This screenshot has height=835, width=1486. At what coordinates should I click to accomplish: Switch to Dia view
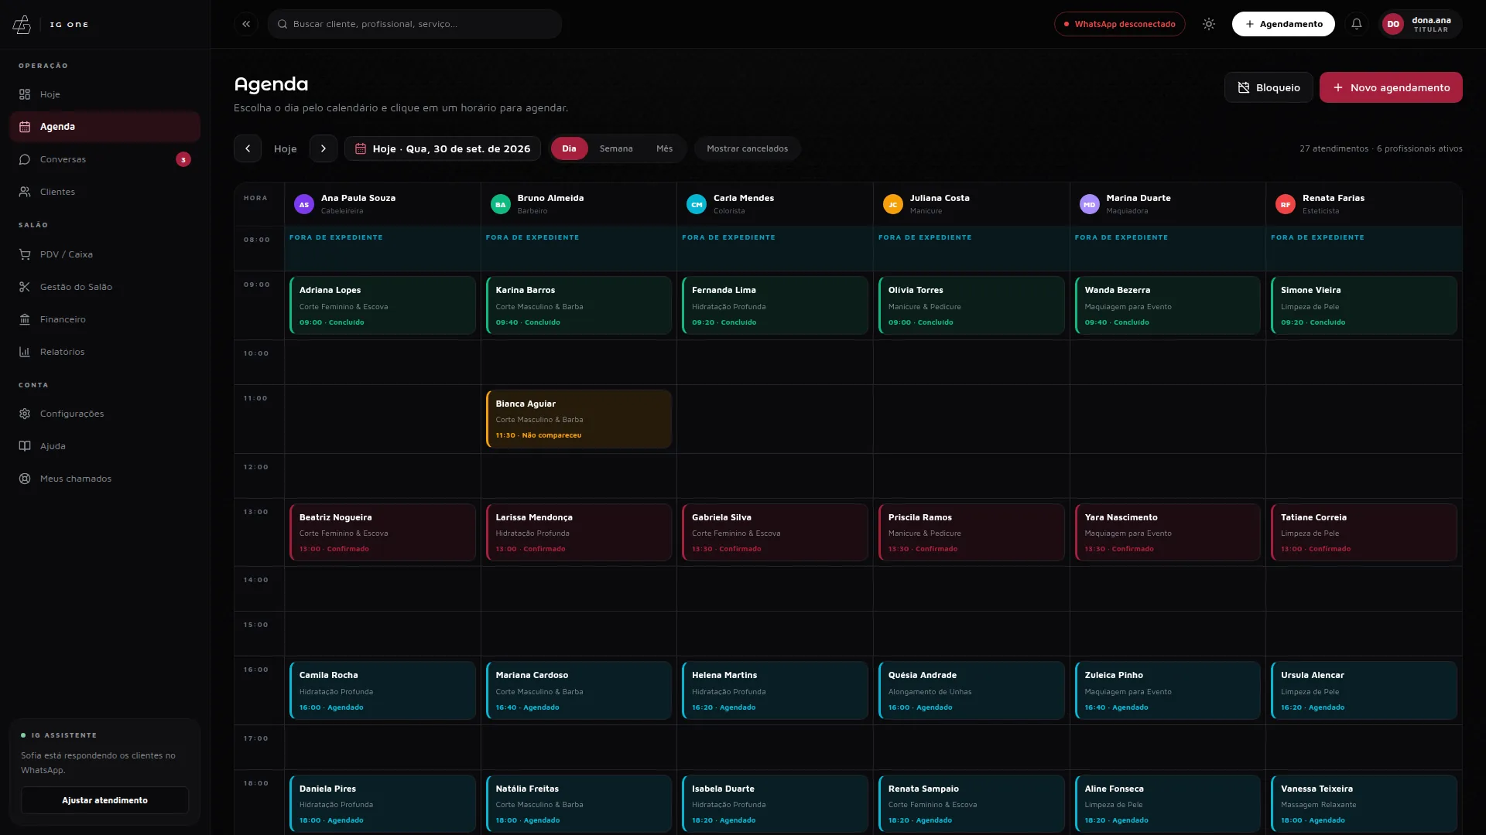tap(569, 148)
